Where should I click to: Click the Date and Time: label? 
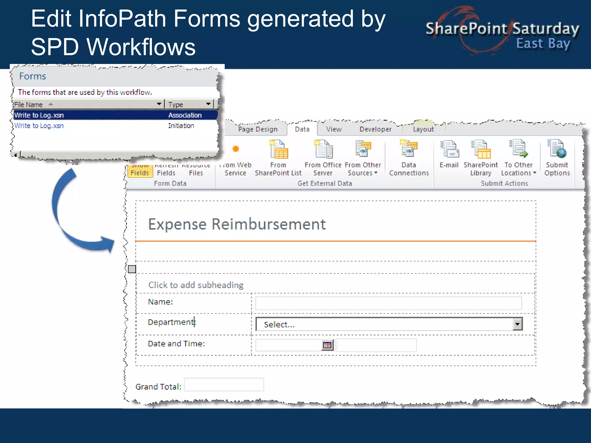[x=176, y=343]
